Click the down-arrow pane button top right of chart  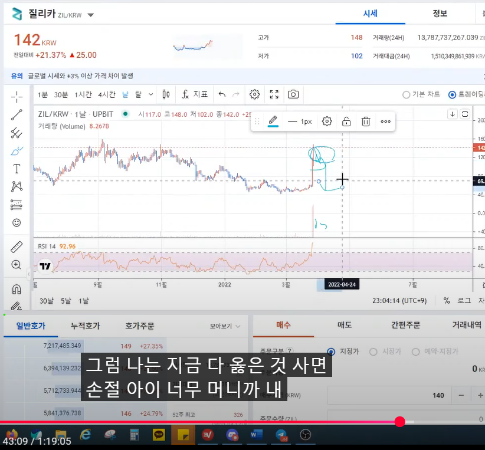pos(452,114)
